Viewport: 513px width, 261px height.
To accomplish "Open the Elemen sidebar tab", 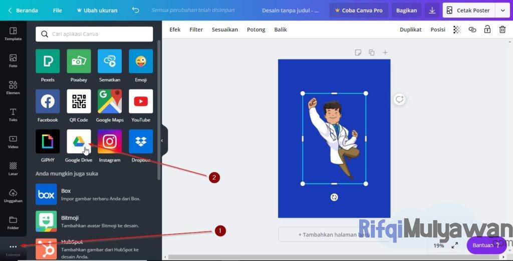I will click(x=13, y=88).
